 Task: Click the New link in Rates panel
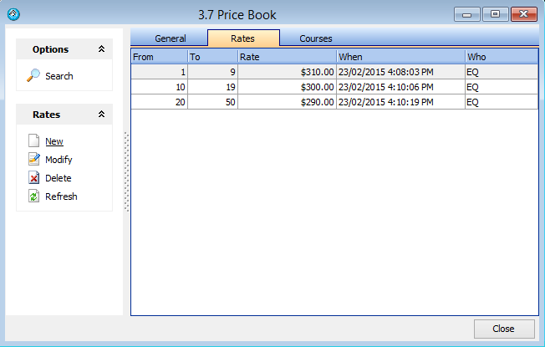pyautogui.click(x=54, y=141)
